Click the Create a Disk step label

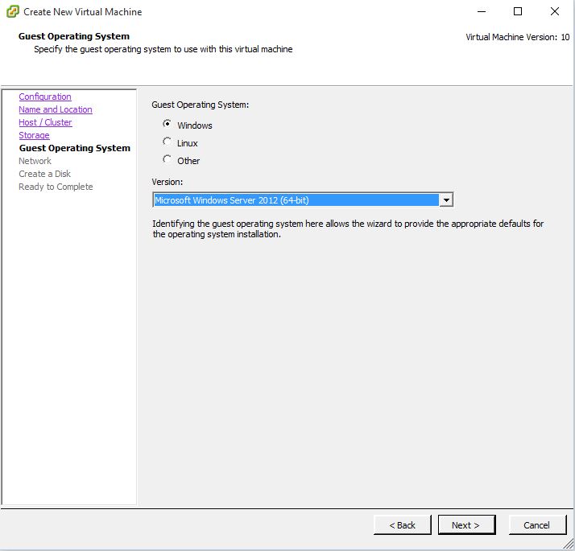tap(45, 174)
